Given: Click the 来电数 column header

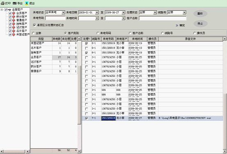Looking at the screenshot, I should tap(57, 39).
